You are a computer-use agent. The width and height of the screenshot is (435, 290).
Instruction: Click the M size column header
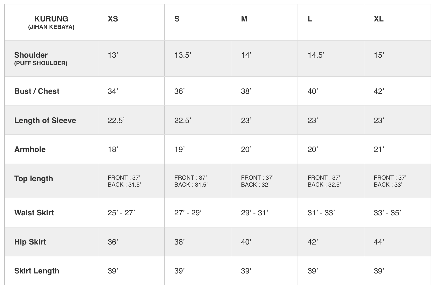tap(244, 19)
